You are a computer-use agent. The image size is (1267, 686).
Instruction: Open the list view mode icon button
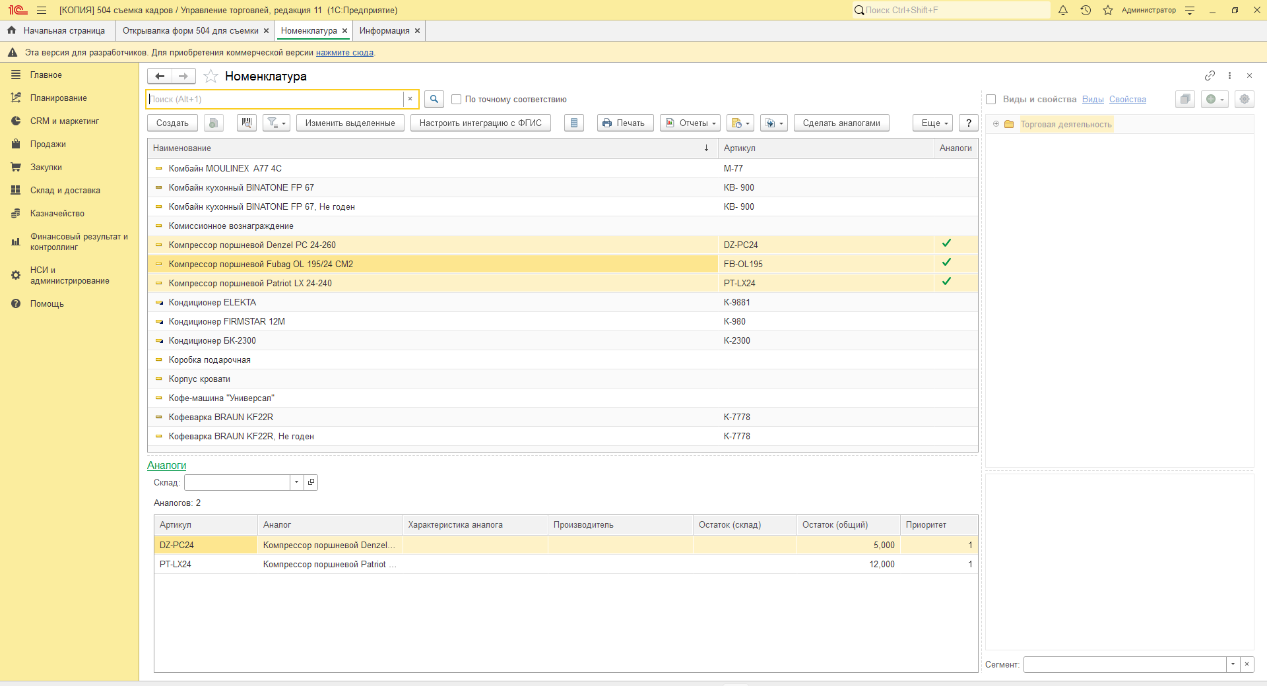[574, 123]
